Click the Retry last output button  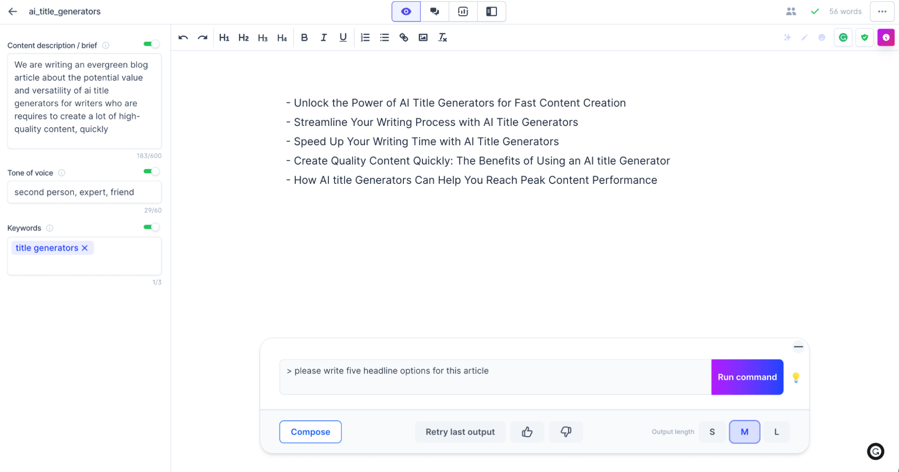pos(460,432)
